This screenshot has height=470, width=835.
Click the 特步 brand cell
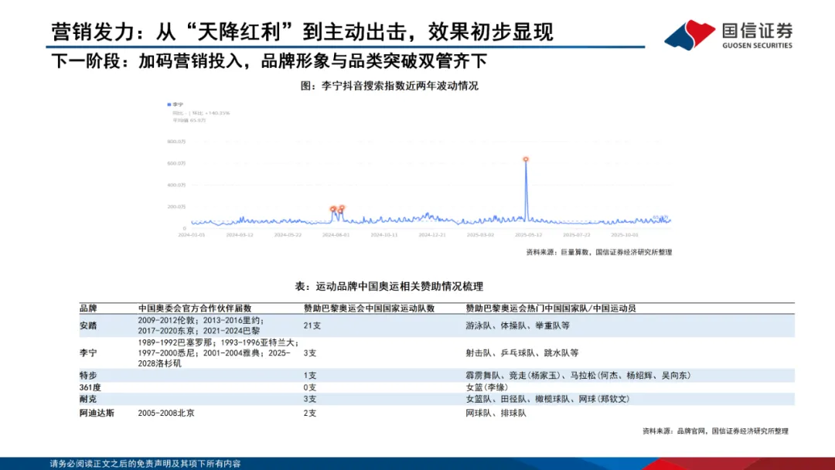tap(88, 375)
